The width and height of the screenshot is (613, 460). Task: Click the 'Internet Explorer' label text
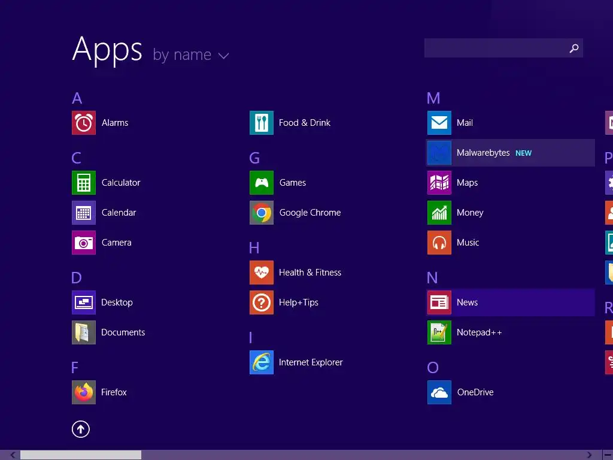pos(311,362)
